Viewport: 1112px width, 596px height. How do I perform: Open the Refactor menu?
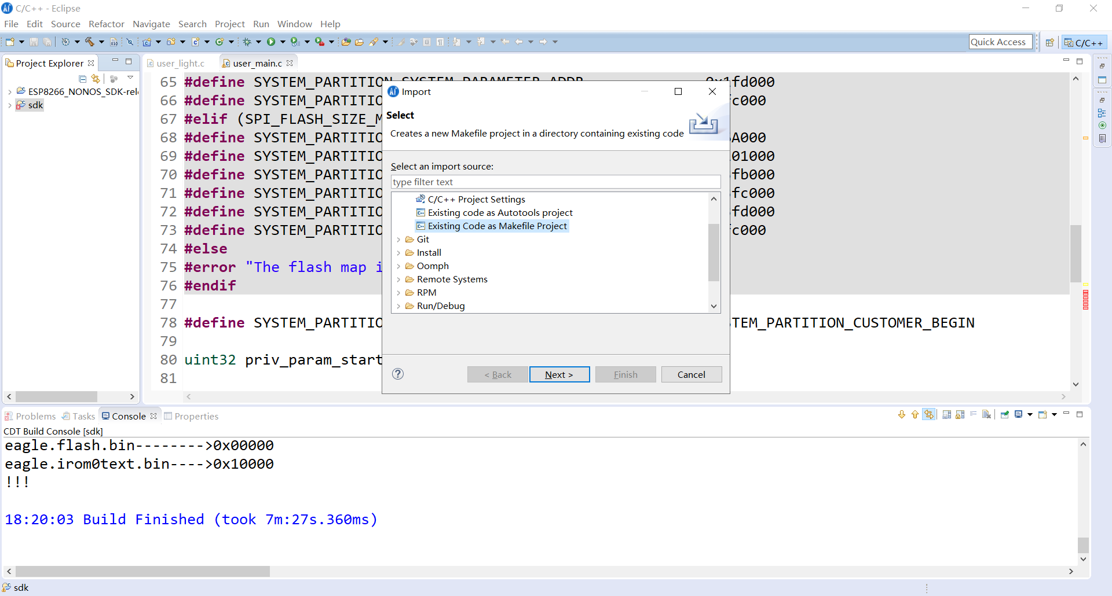[x=106, y=24]
